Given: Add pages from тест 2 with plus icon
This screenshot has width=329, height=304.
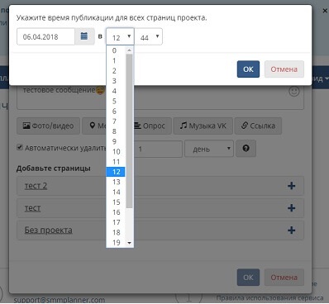Looking at the screenshot, I should coord(292,186).
